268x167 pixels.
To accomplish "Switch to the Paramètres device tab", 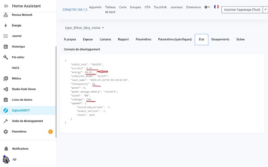I will tap(143, 40).
